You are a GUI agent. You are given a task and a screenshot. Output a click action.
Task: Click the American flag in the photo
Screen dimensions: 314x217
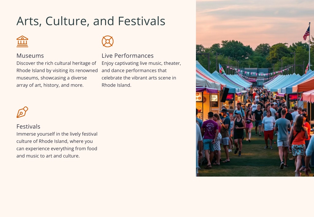pyautogui.click(x=306, y=33)
